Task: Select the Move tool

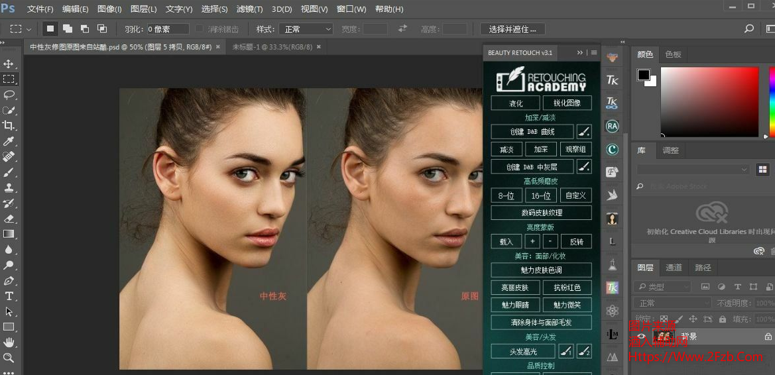Action: [x=9, y=64]
